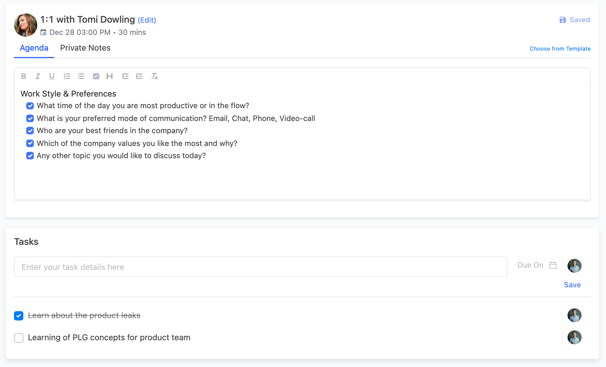Open Choose from Template
This screenshot has width=606, height=367.
(x=560, y=49)
